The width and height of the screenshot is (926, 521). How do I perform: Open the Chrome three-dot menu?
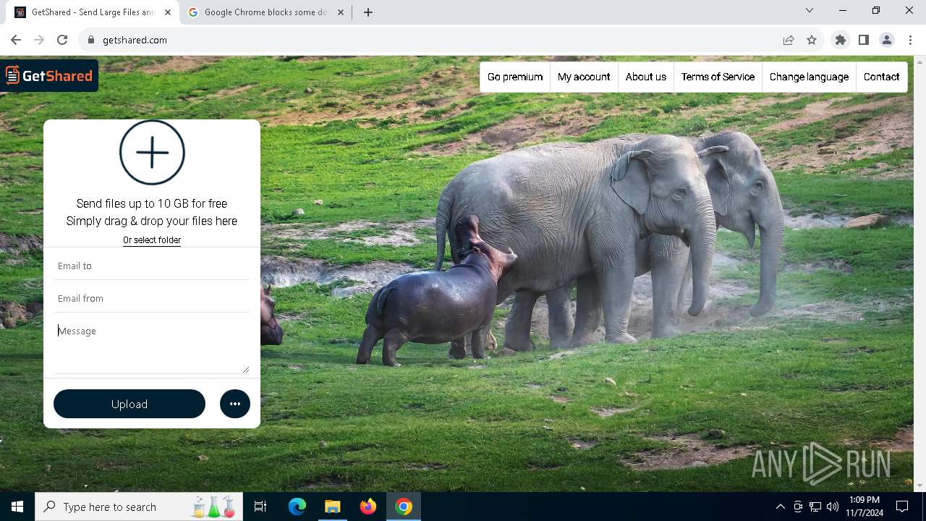pyautogui.click(x=910, y=40)
